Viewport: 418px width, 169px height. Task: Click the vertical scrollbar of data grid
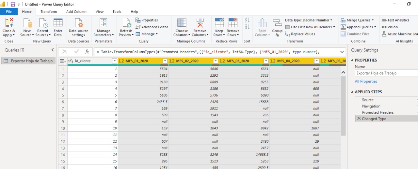coord(343,106)
